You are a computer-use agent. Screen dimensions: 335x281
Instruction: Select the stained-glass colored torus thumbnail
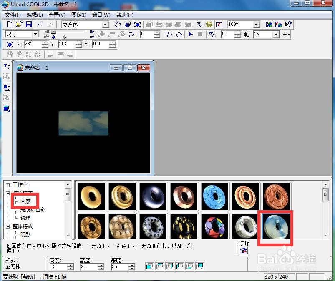[x=215, y=226]
